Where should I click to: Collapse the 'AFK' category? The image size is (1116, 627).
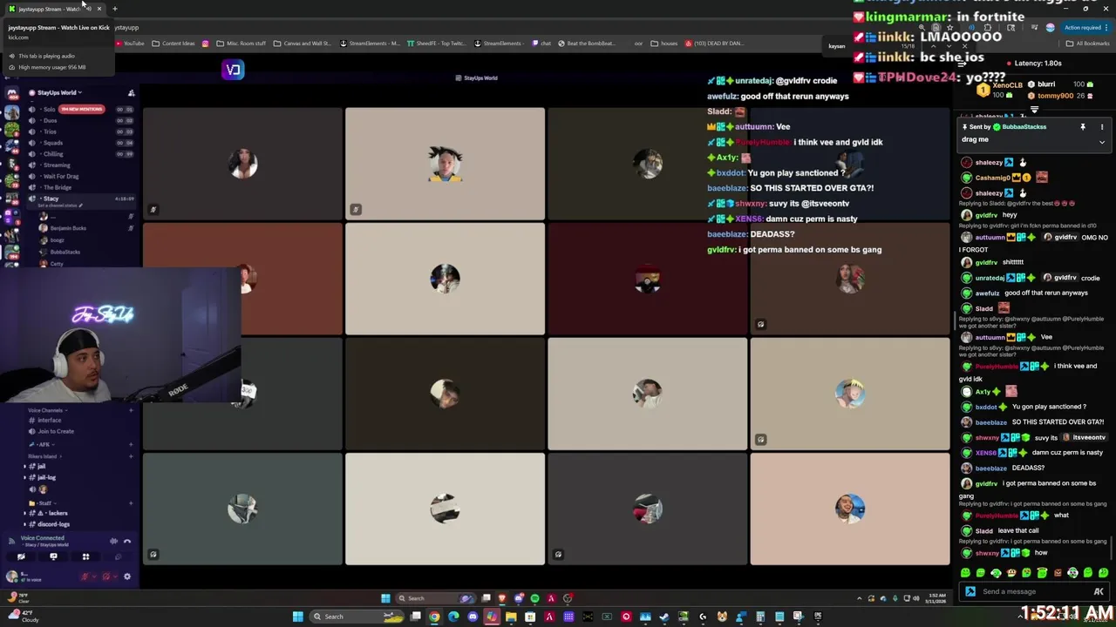pos(44,445)
